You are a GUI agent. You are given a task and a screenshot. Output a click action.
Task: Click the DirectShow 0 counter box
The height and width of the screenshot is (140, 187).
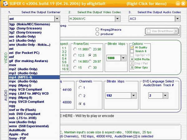[176, 31]
